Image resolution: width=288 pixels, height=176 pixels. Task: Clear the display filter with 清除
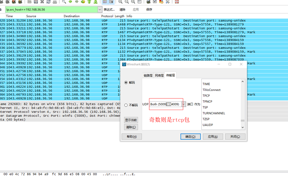(122, 10)
